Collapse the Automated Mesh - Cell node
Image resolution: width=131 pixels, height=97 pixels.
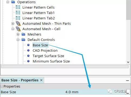point(13,29)
